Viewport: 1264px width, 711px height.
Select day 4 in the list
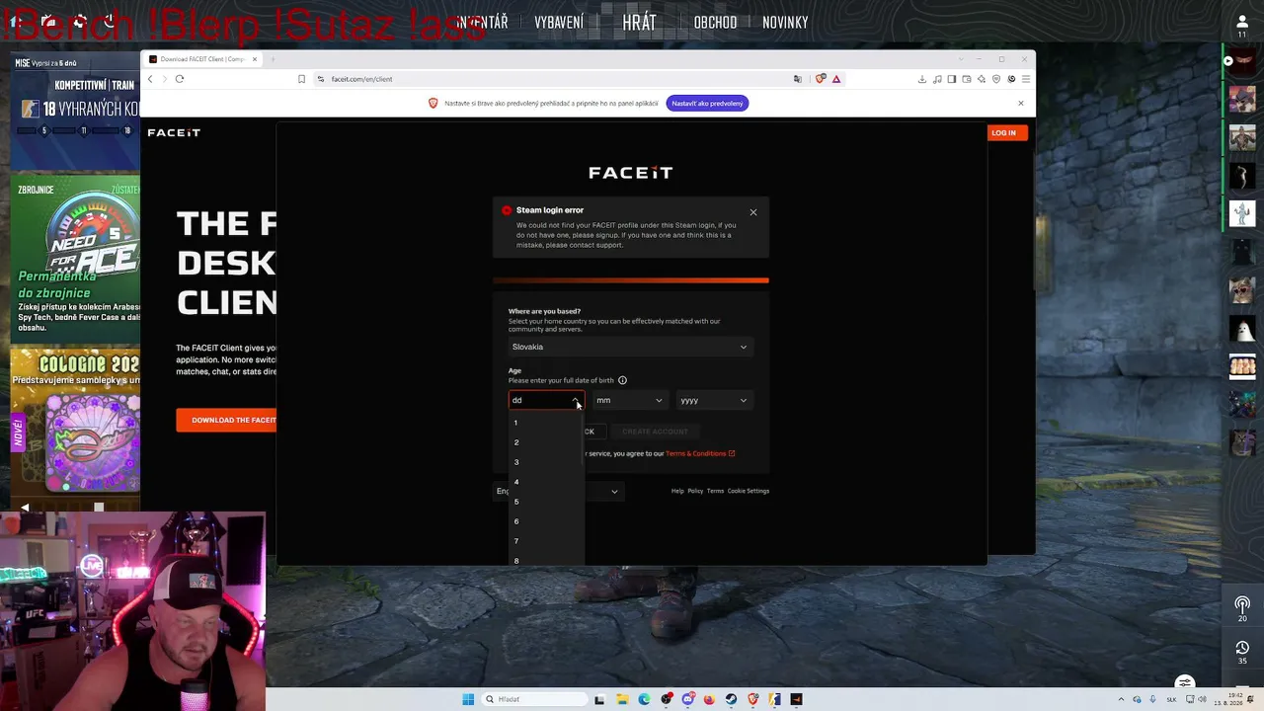coord(546,482)
